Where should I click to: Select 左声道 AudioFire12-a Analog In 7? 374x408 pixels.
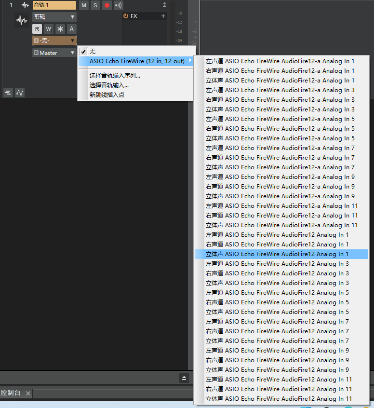(x=281, y=148)
